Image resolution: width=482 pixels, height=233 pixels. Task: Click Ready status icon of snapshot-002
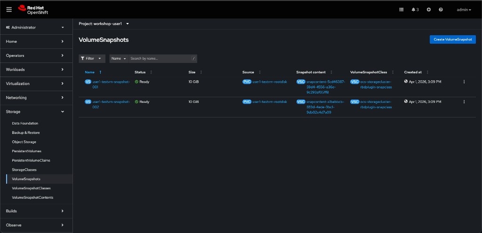(x=137, y=102)
